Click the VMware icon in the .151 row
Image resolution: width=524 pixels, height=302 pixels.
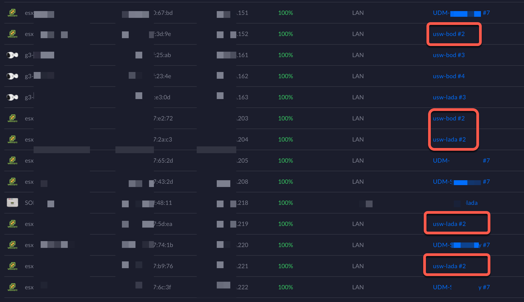click(12, 13)
